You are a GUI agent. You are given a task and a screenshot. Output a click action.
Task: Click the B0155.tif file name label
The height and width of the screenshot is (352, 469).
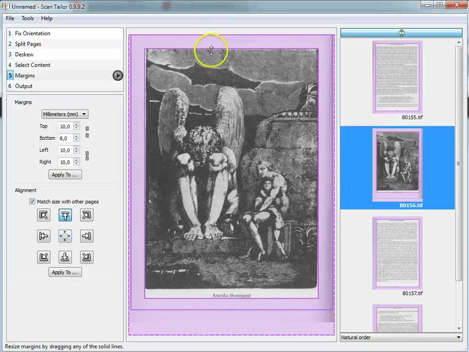point(412,117)
